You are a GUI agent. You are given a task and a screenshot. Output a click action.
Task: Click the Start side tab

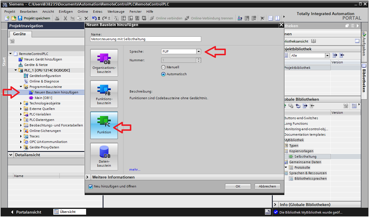point(4,61)
